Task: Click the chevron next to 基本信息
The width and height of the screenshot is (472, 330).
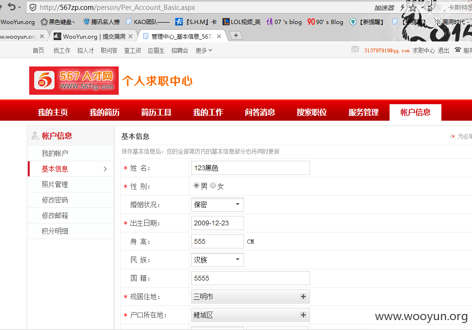Action: 105,169
